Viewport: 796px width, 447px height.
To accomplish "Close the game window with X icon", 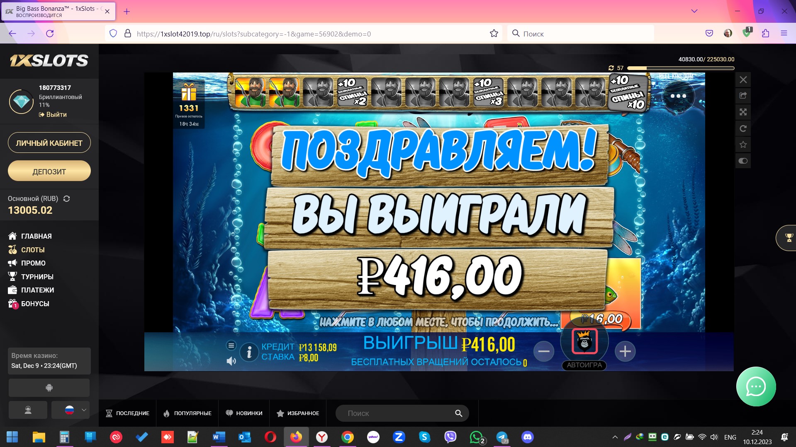I will (743, 80).
